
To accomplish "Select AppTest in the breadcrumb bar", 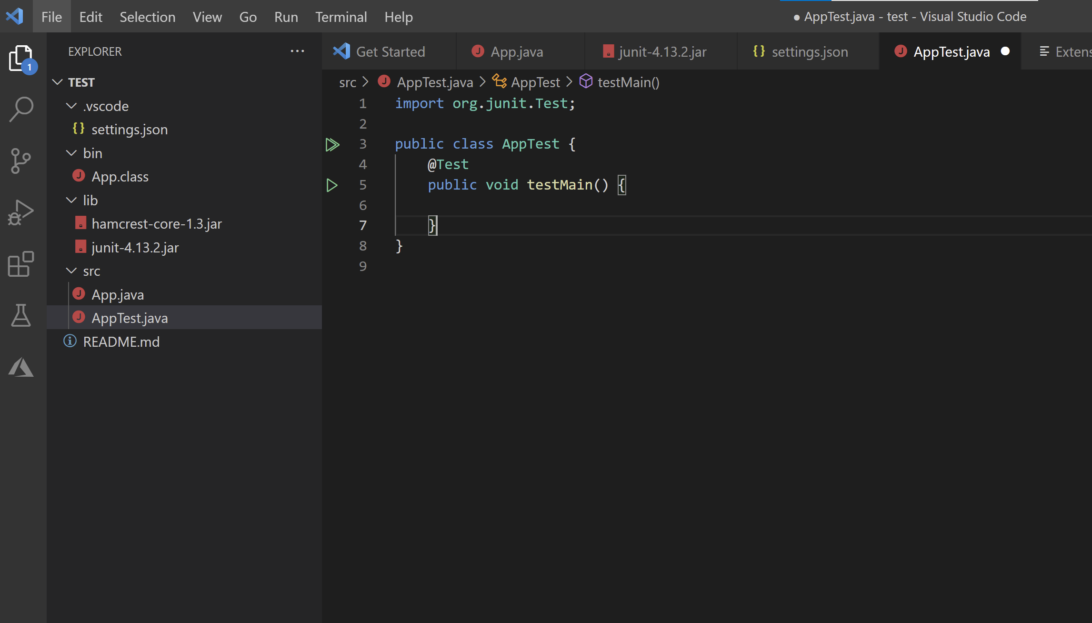I will tap(535, 82).
